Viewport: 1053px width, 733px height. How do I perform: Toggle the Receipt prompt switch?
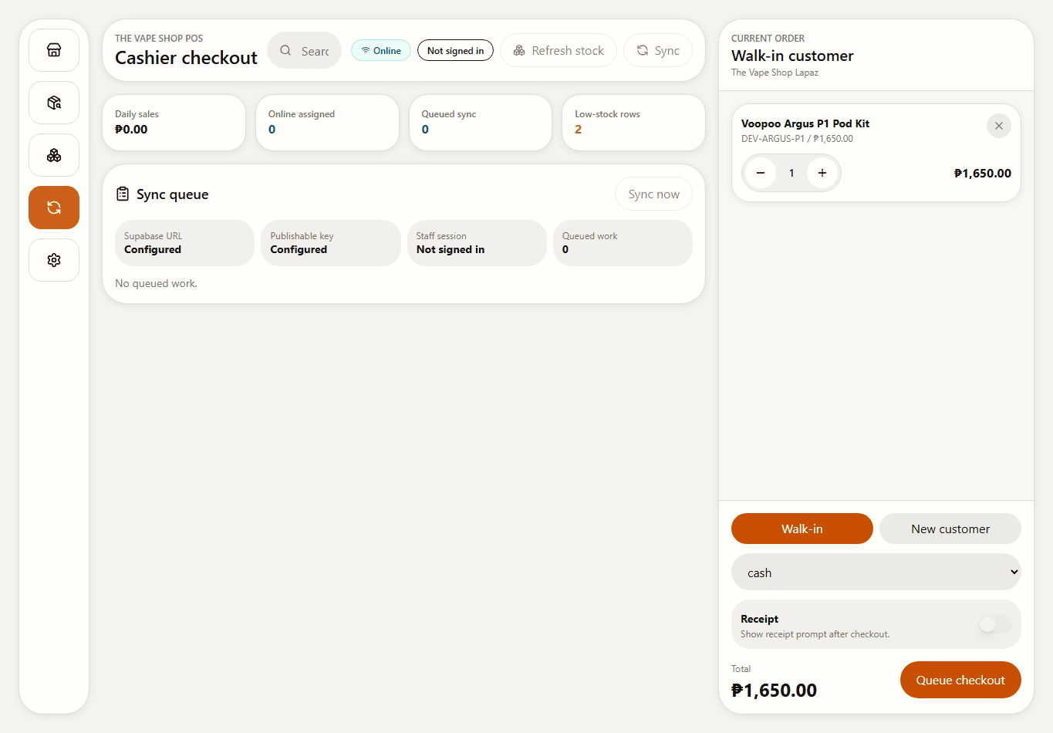pyautogui.click(x=994, y=624)
